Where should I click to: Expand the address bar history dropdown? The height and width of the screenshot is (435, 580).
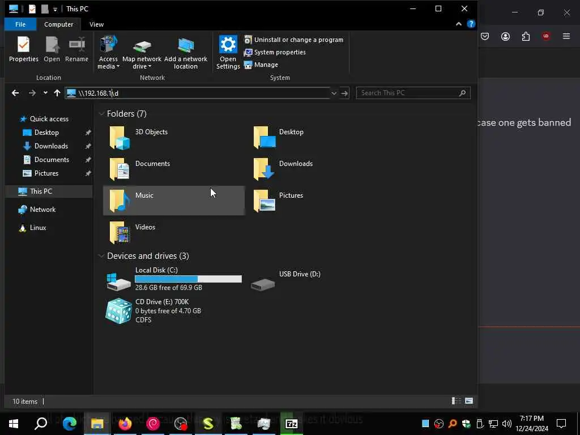[334, 93]
